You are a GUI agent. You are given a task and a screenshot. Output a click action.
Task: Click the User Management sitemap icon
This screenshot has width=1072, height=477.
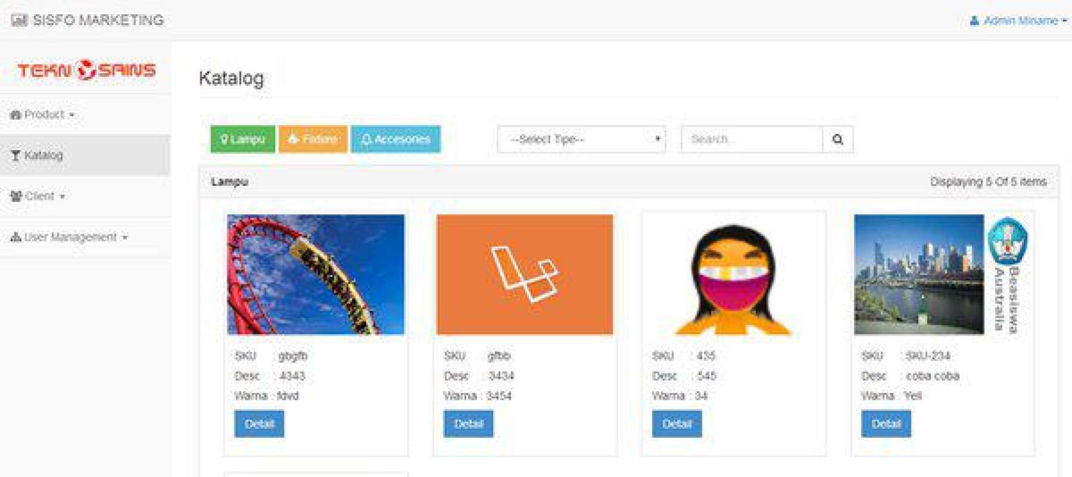click(16, 237)
